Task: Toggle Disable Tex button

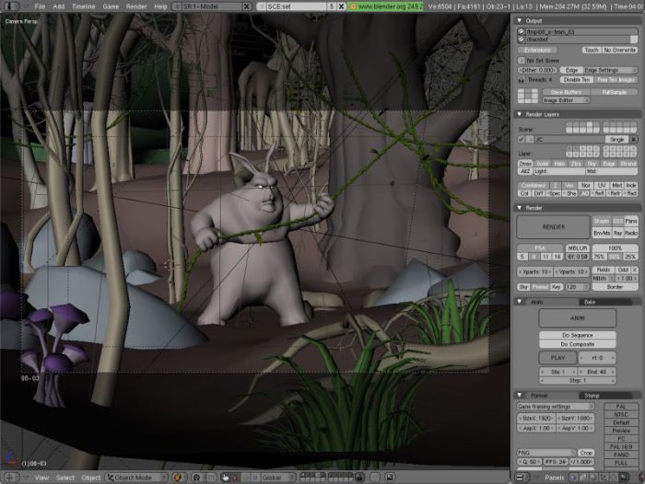Action: 577,80
